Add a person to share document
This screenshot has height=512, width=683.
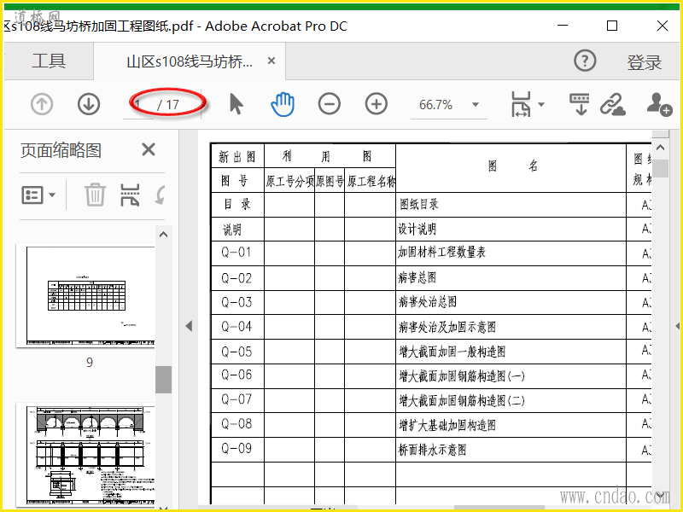tap(659, 104)
